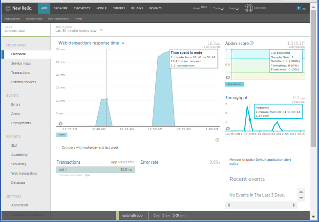This screenshot has width=319, height=222.
Task: Click Recent events scroll up arrow
Action: pos(301,192)
